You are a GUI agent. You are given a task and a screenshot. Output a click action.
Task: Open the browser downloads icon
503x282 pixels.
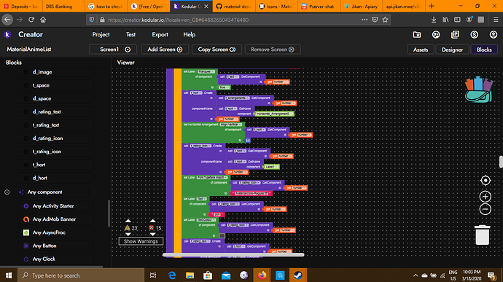434,20
